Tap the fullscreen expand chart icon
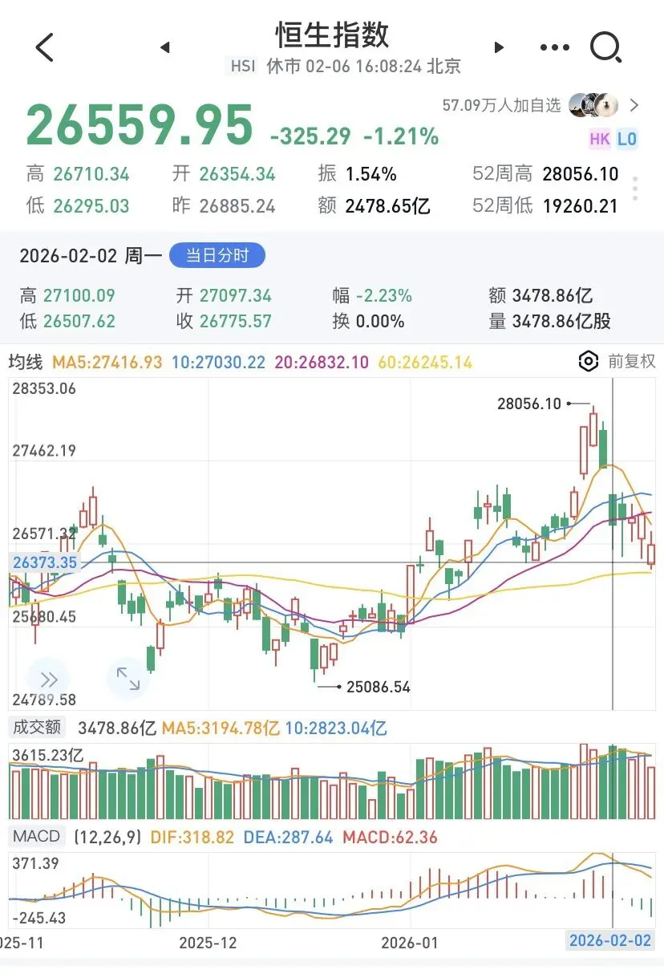Screen dimensions: 664x978 coord(128,679)
